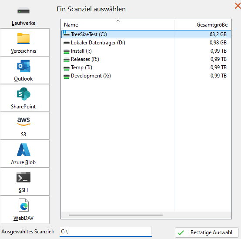
Task: Select the Temp (T:) drive
Action: (x=146, y=67)
